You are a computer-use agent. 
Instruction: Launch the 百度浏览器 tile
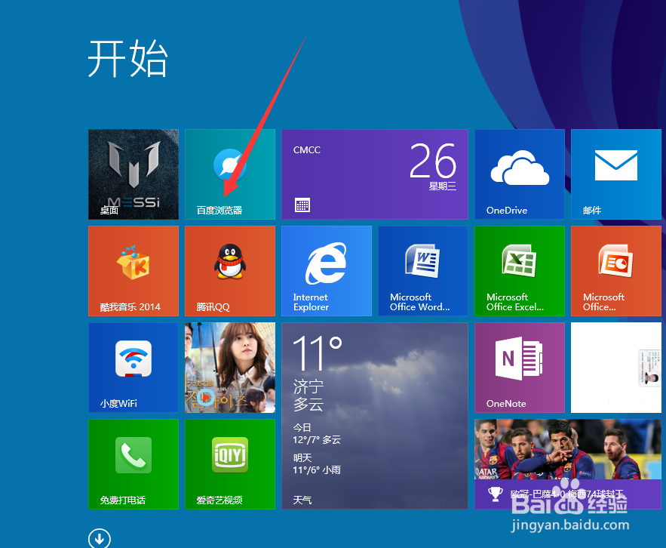coord(230,174)
